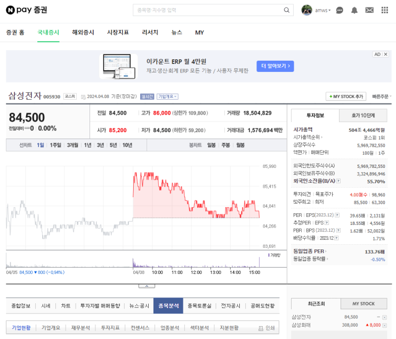Open the chat bubble icon
Screen dimensions: 396x339
click(x=340, y=10)
